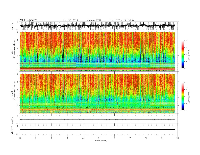Click time axis tick label "4"

tap(83, 138)
